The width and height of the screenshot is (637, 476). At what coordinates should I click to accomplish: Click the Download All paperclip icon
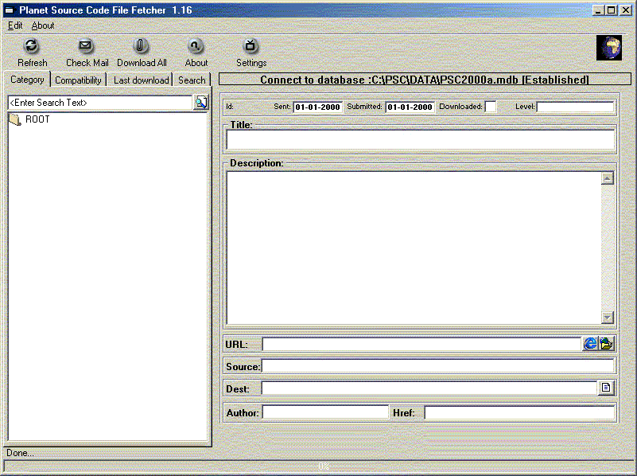click(140, 46)
